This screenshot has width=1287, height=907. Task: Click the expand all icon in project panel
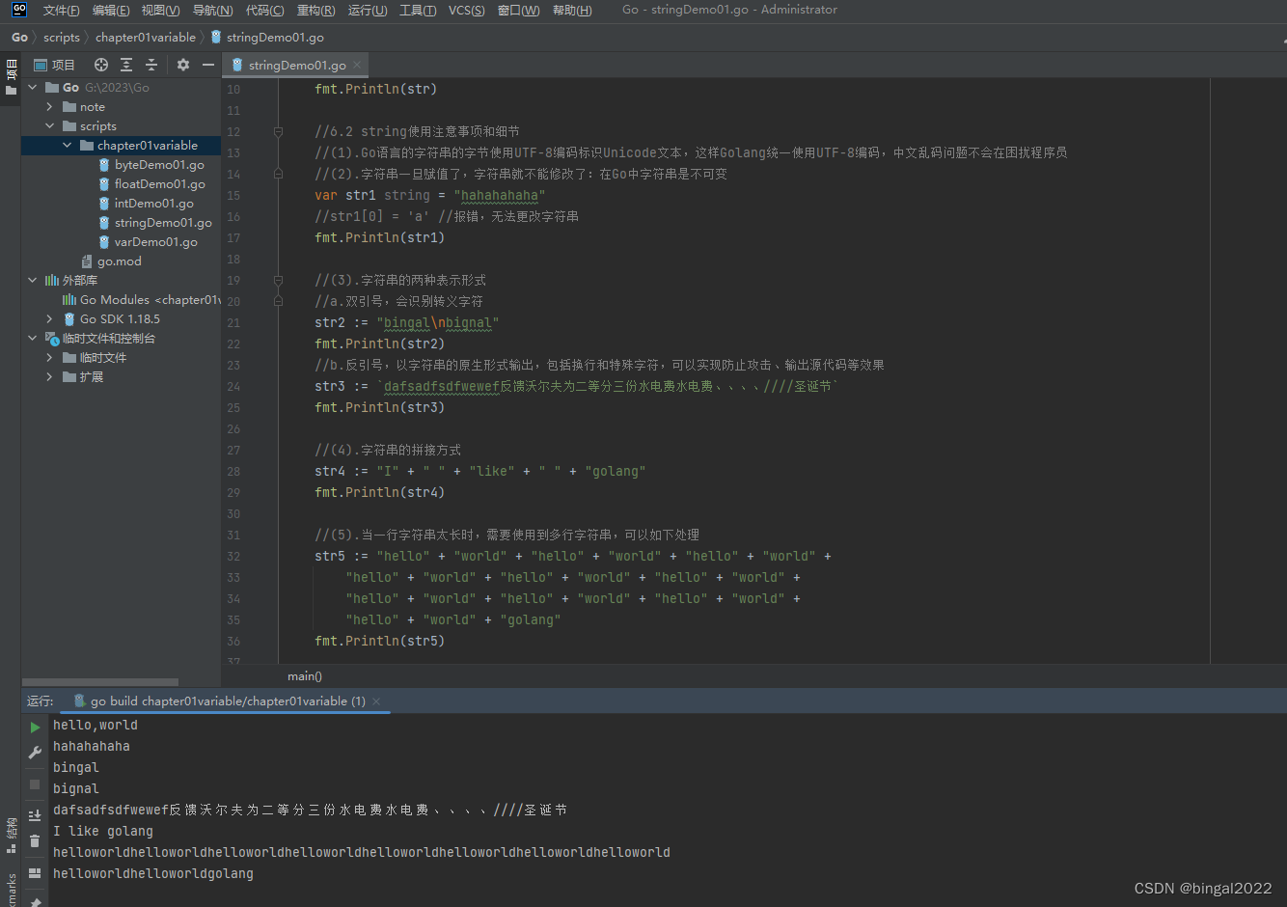point(126,65)
